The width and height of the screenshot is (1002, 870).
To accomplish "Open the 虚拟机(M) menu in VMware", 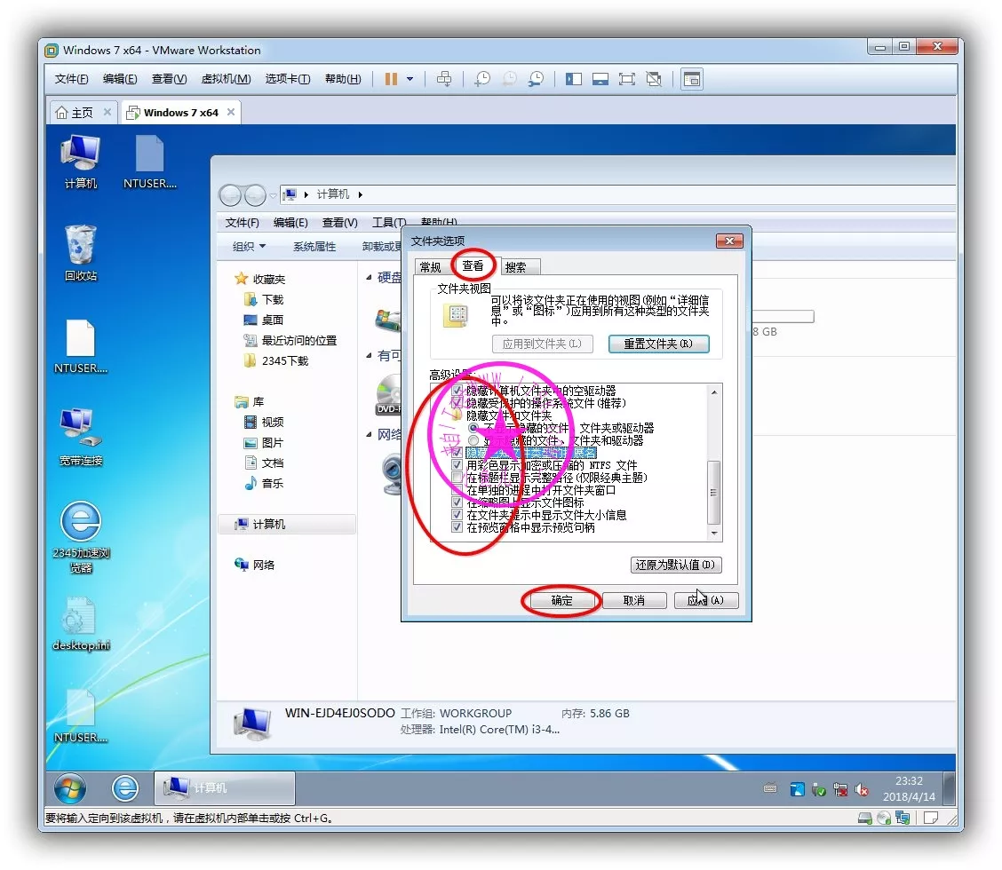I will point(226,79).
